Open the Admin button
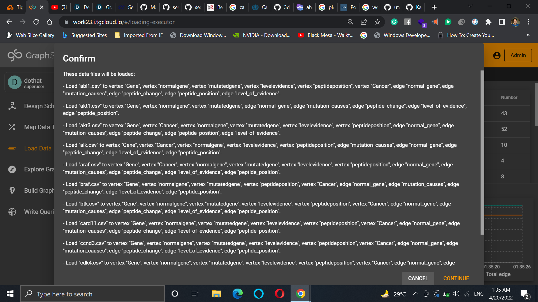This screenshot has height=302, width=538. coord(518,55)
